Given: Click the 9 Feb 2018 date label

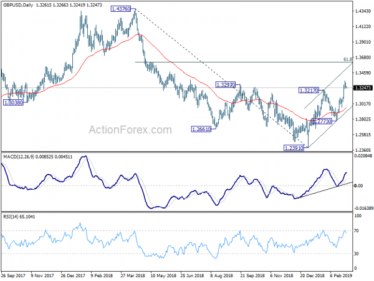Looking at the screenshot, I should tap(103, 275).
